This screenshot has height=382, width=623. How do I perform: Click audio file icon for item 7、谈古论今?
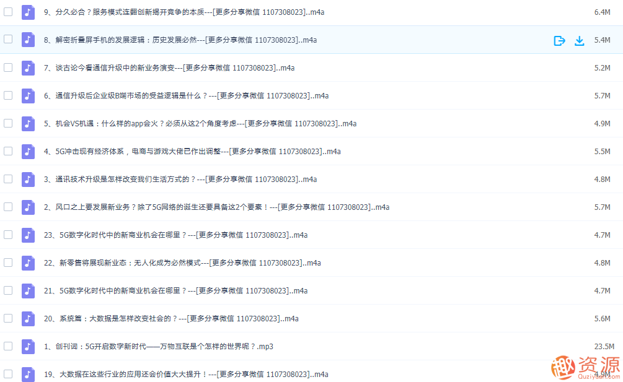(28, 68)
